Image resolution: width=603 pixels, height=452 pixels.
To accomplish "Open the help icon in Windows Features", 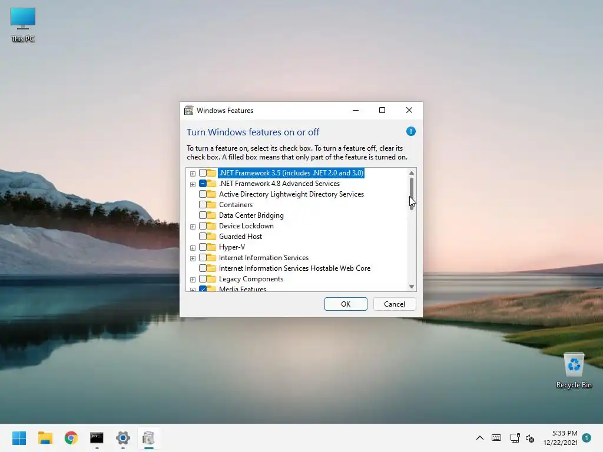I will click(410, 131).
